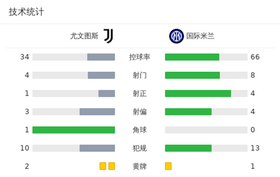This screenshot has height=177, width=280.
Task: Select the 控球率 stat label
Action: [140, 57]
